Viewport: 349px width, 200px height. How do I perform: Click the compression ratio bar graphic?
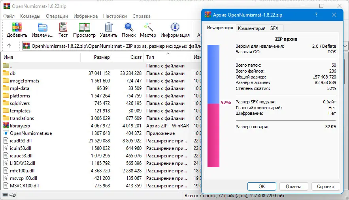213,106
